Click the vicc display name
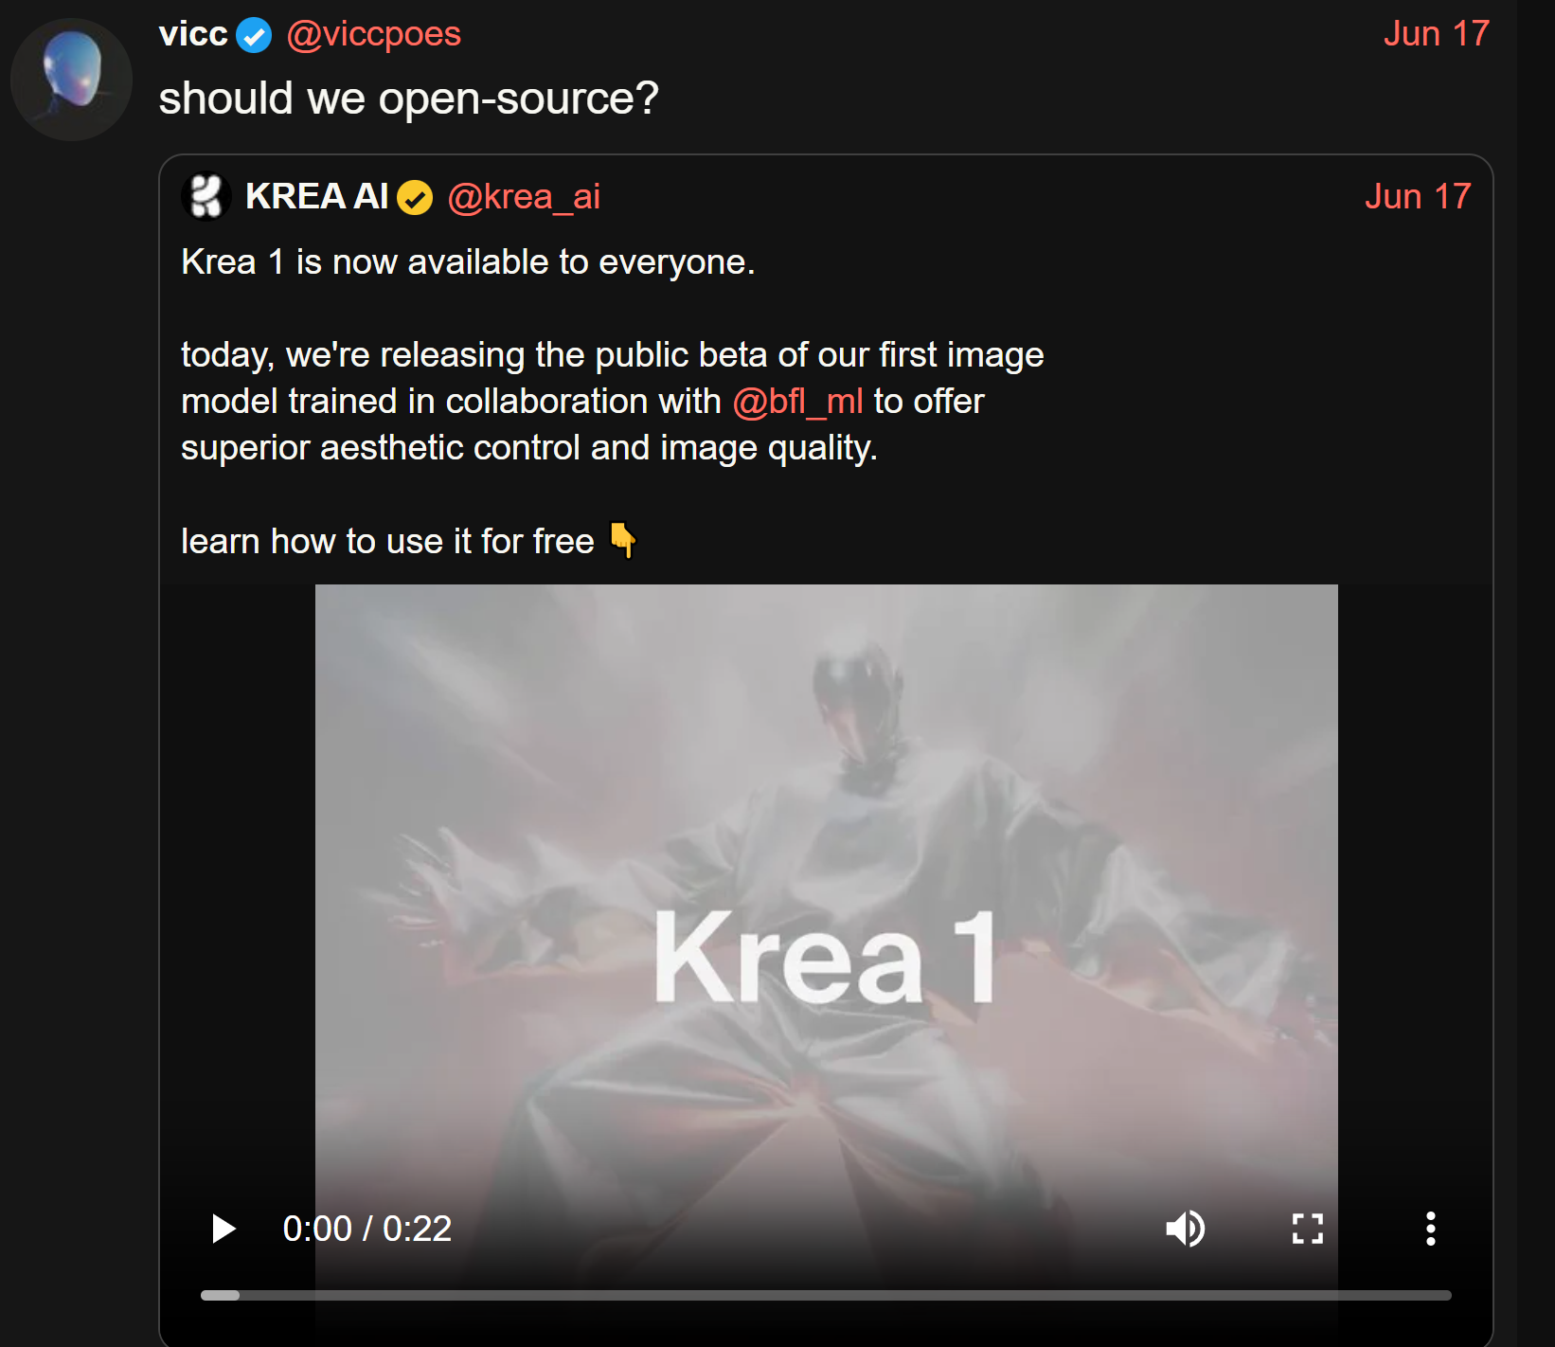The image size is (1555, 1347). (193, 34)
